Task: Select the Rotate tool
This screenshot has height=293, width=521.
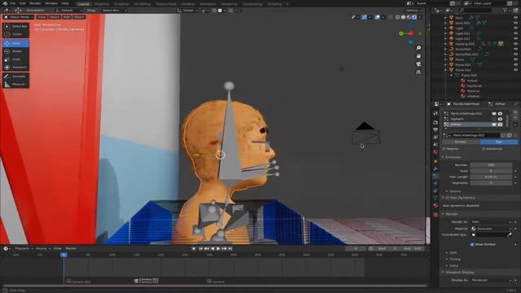Action: point(16,51)
